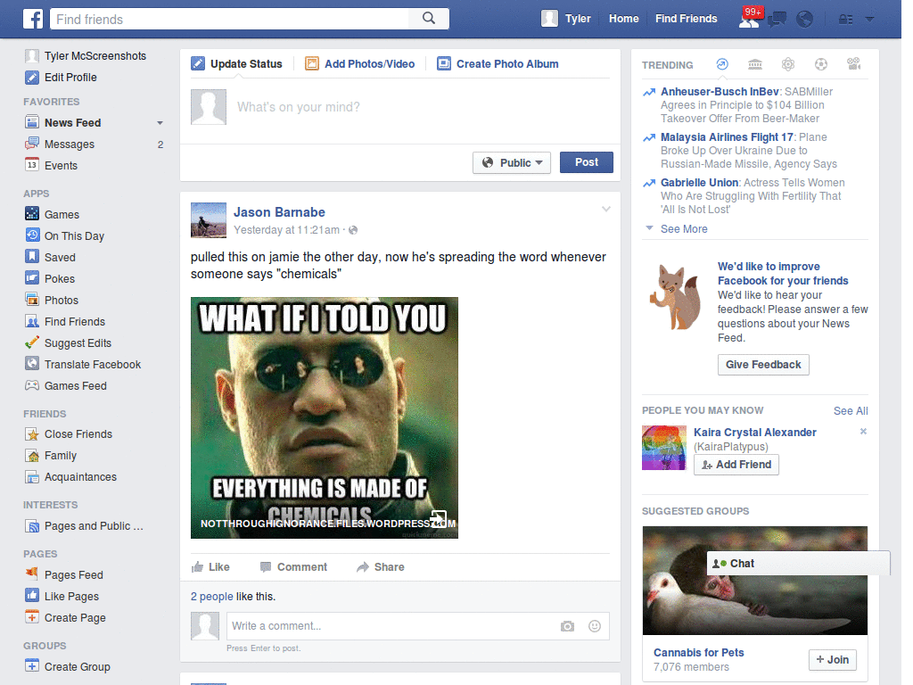
Task: Select politics trends building icon
Action: point(755,64)
